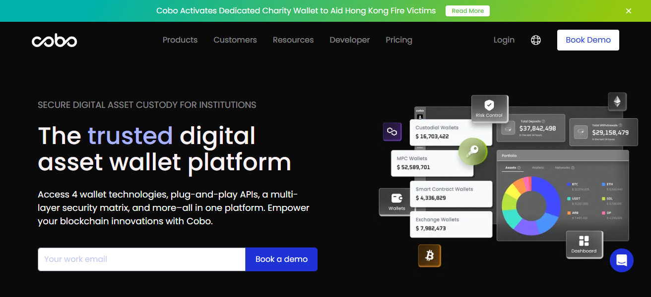The width and height of the screenshot is (651, 297).
Task: Click the blue BTC legend swatch
Action: pos(569,184)
